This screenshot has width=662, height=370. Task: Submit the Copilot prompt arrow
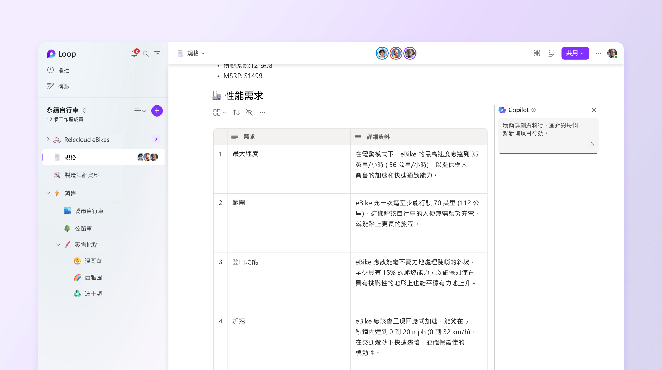(591, 145)
